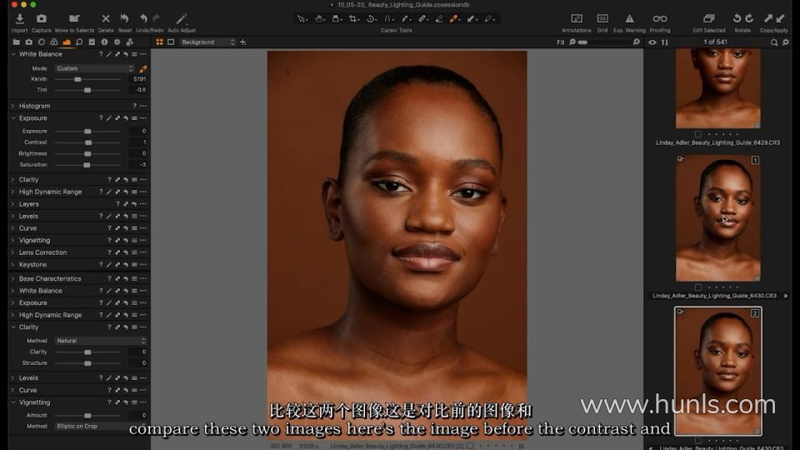Select the Pan hand cursor tool
800x450 pixels.
pos(319,19)
